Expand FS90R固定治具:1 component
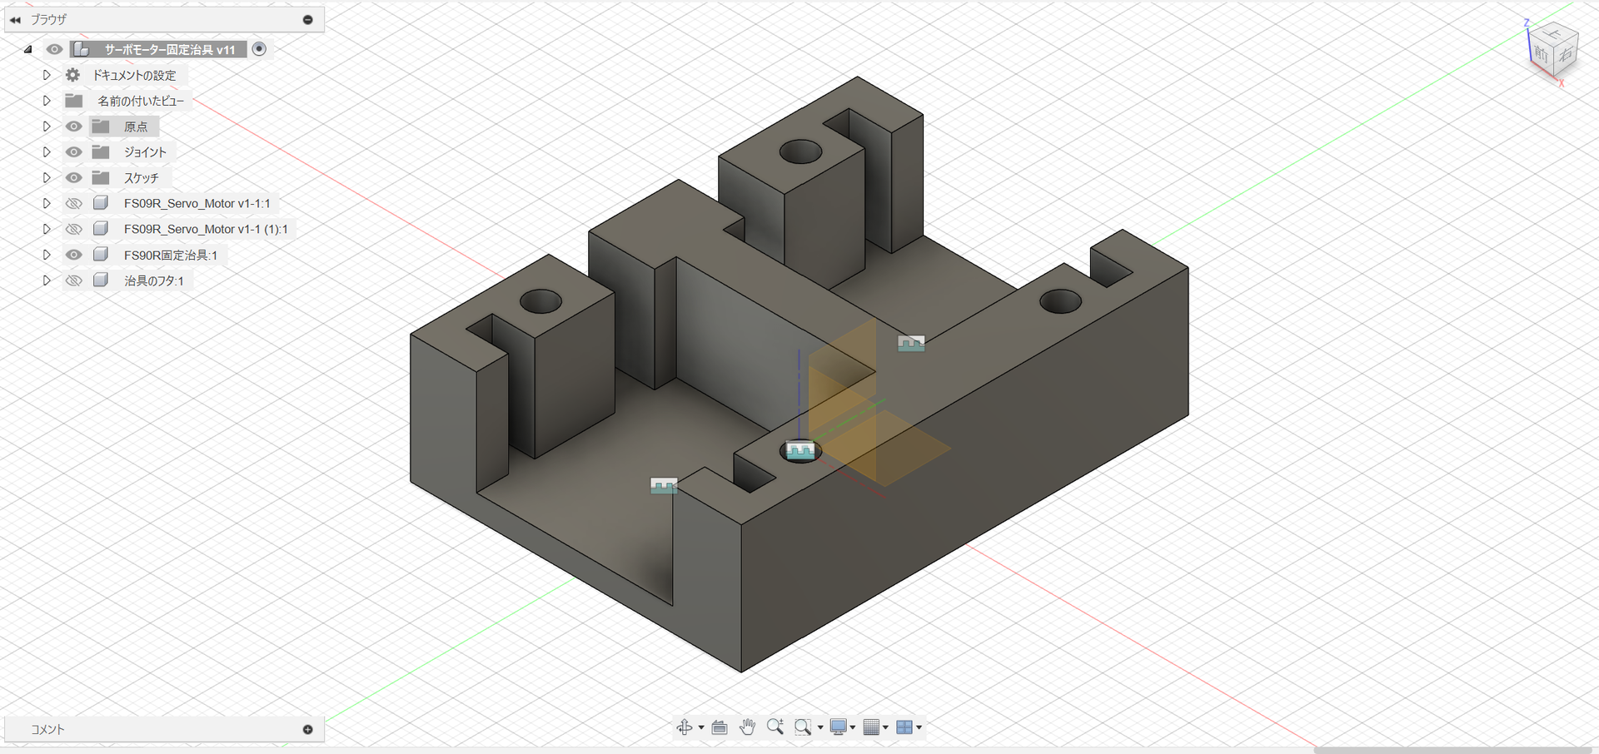Viewport: 1599px width, 754px height. (x=47, y=255)
